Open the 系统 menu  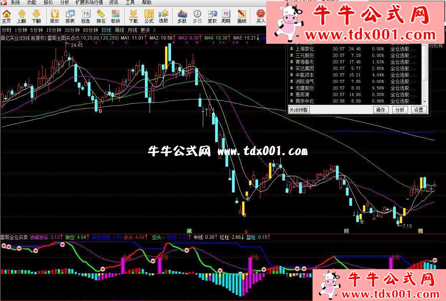[x=15, y=3]
